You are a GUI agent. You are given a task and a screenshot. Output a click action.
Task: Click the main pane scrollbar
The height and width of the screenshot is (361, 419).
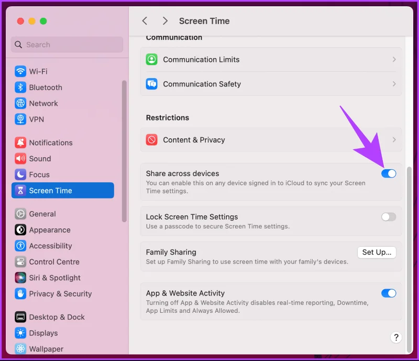click(x=409, y=260)
